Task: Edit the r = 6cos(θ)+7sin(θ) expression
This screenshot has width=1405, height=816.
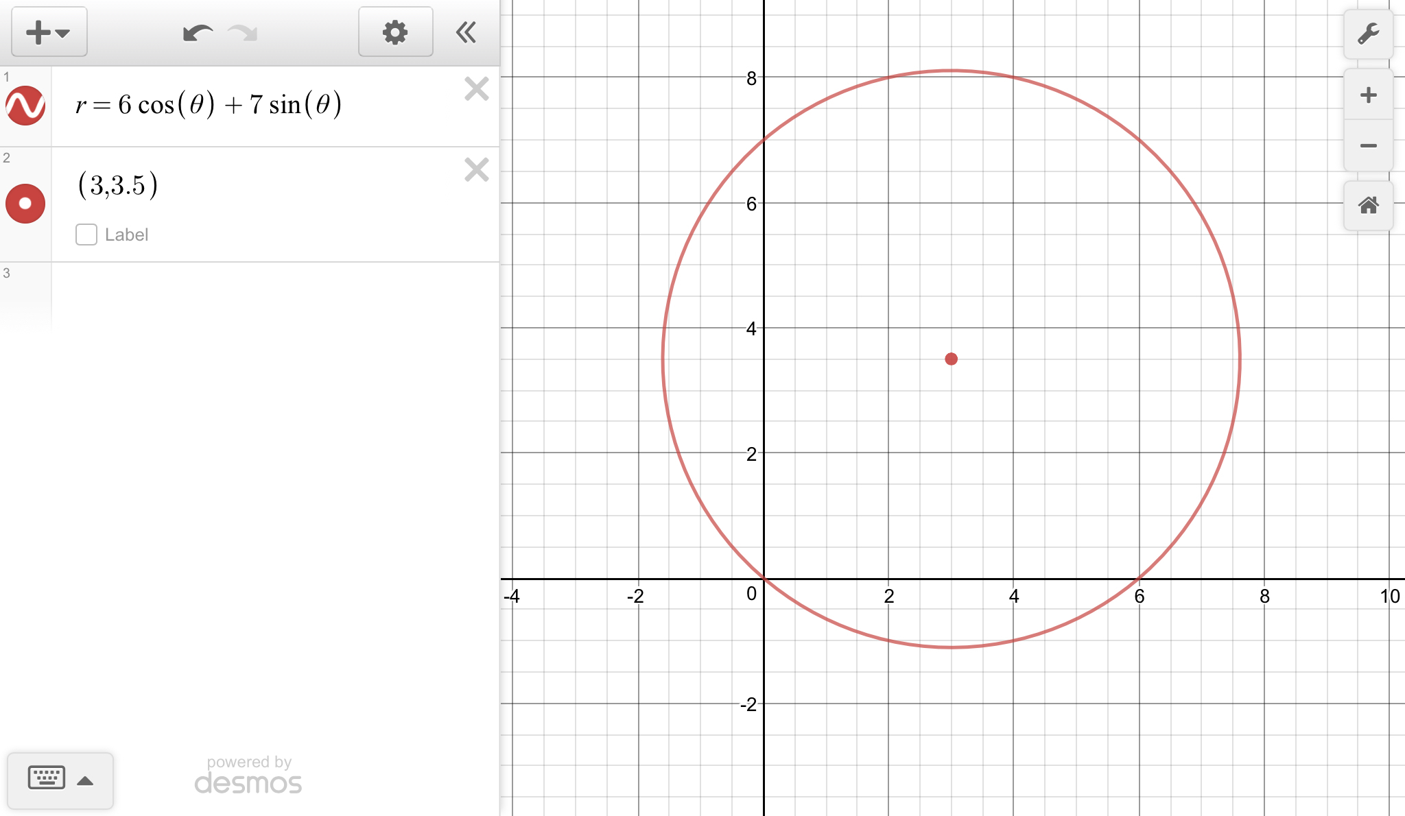Action: (x=209, y=105)
